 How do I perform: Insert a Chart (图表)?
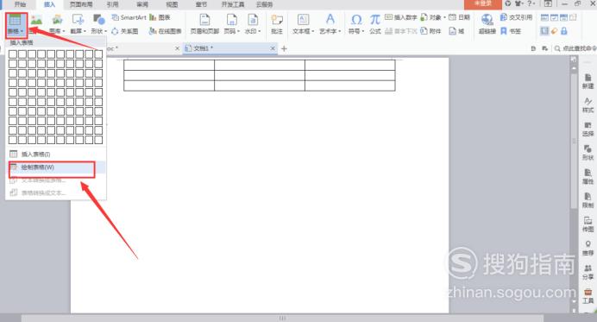160,17
